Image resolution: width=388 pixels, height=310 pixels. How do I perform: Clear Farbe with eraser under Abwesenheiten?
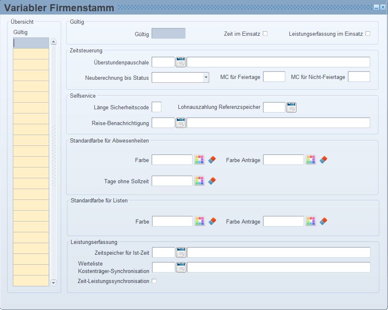tap(212, 160)
